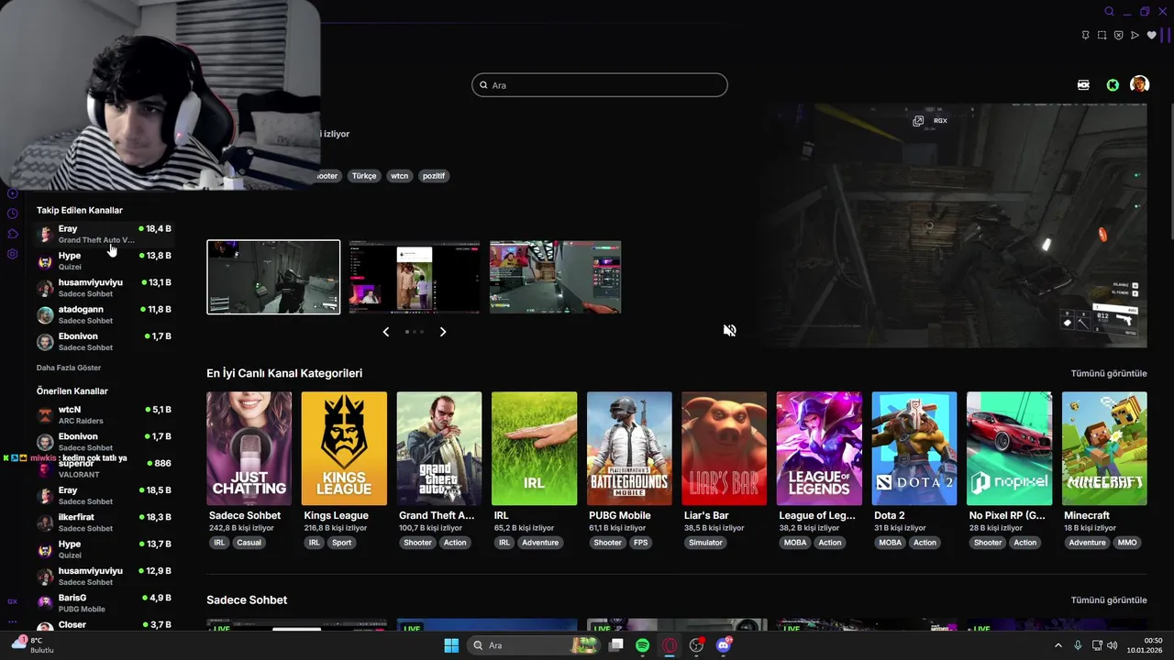Click the MMO tag under Minecraft

[x=1127, y=543]
